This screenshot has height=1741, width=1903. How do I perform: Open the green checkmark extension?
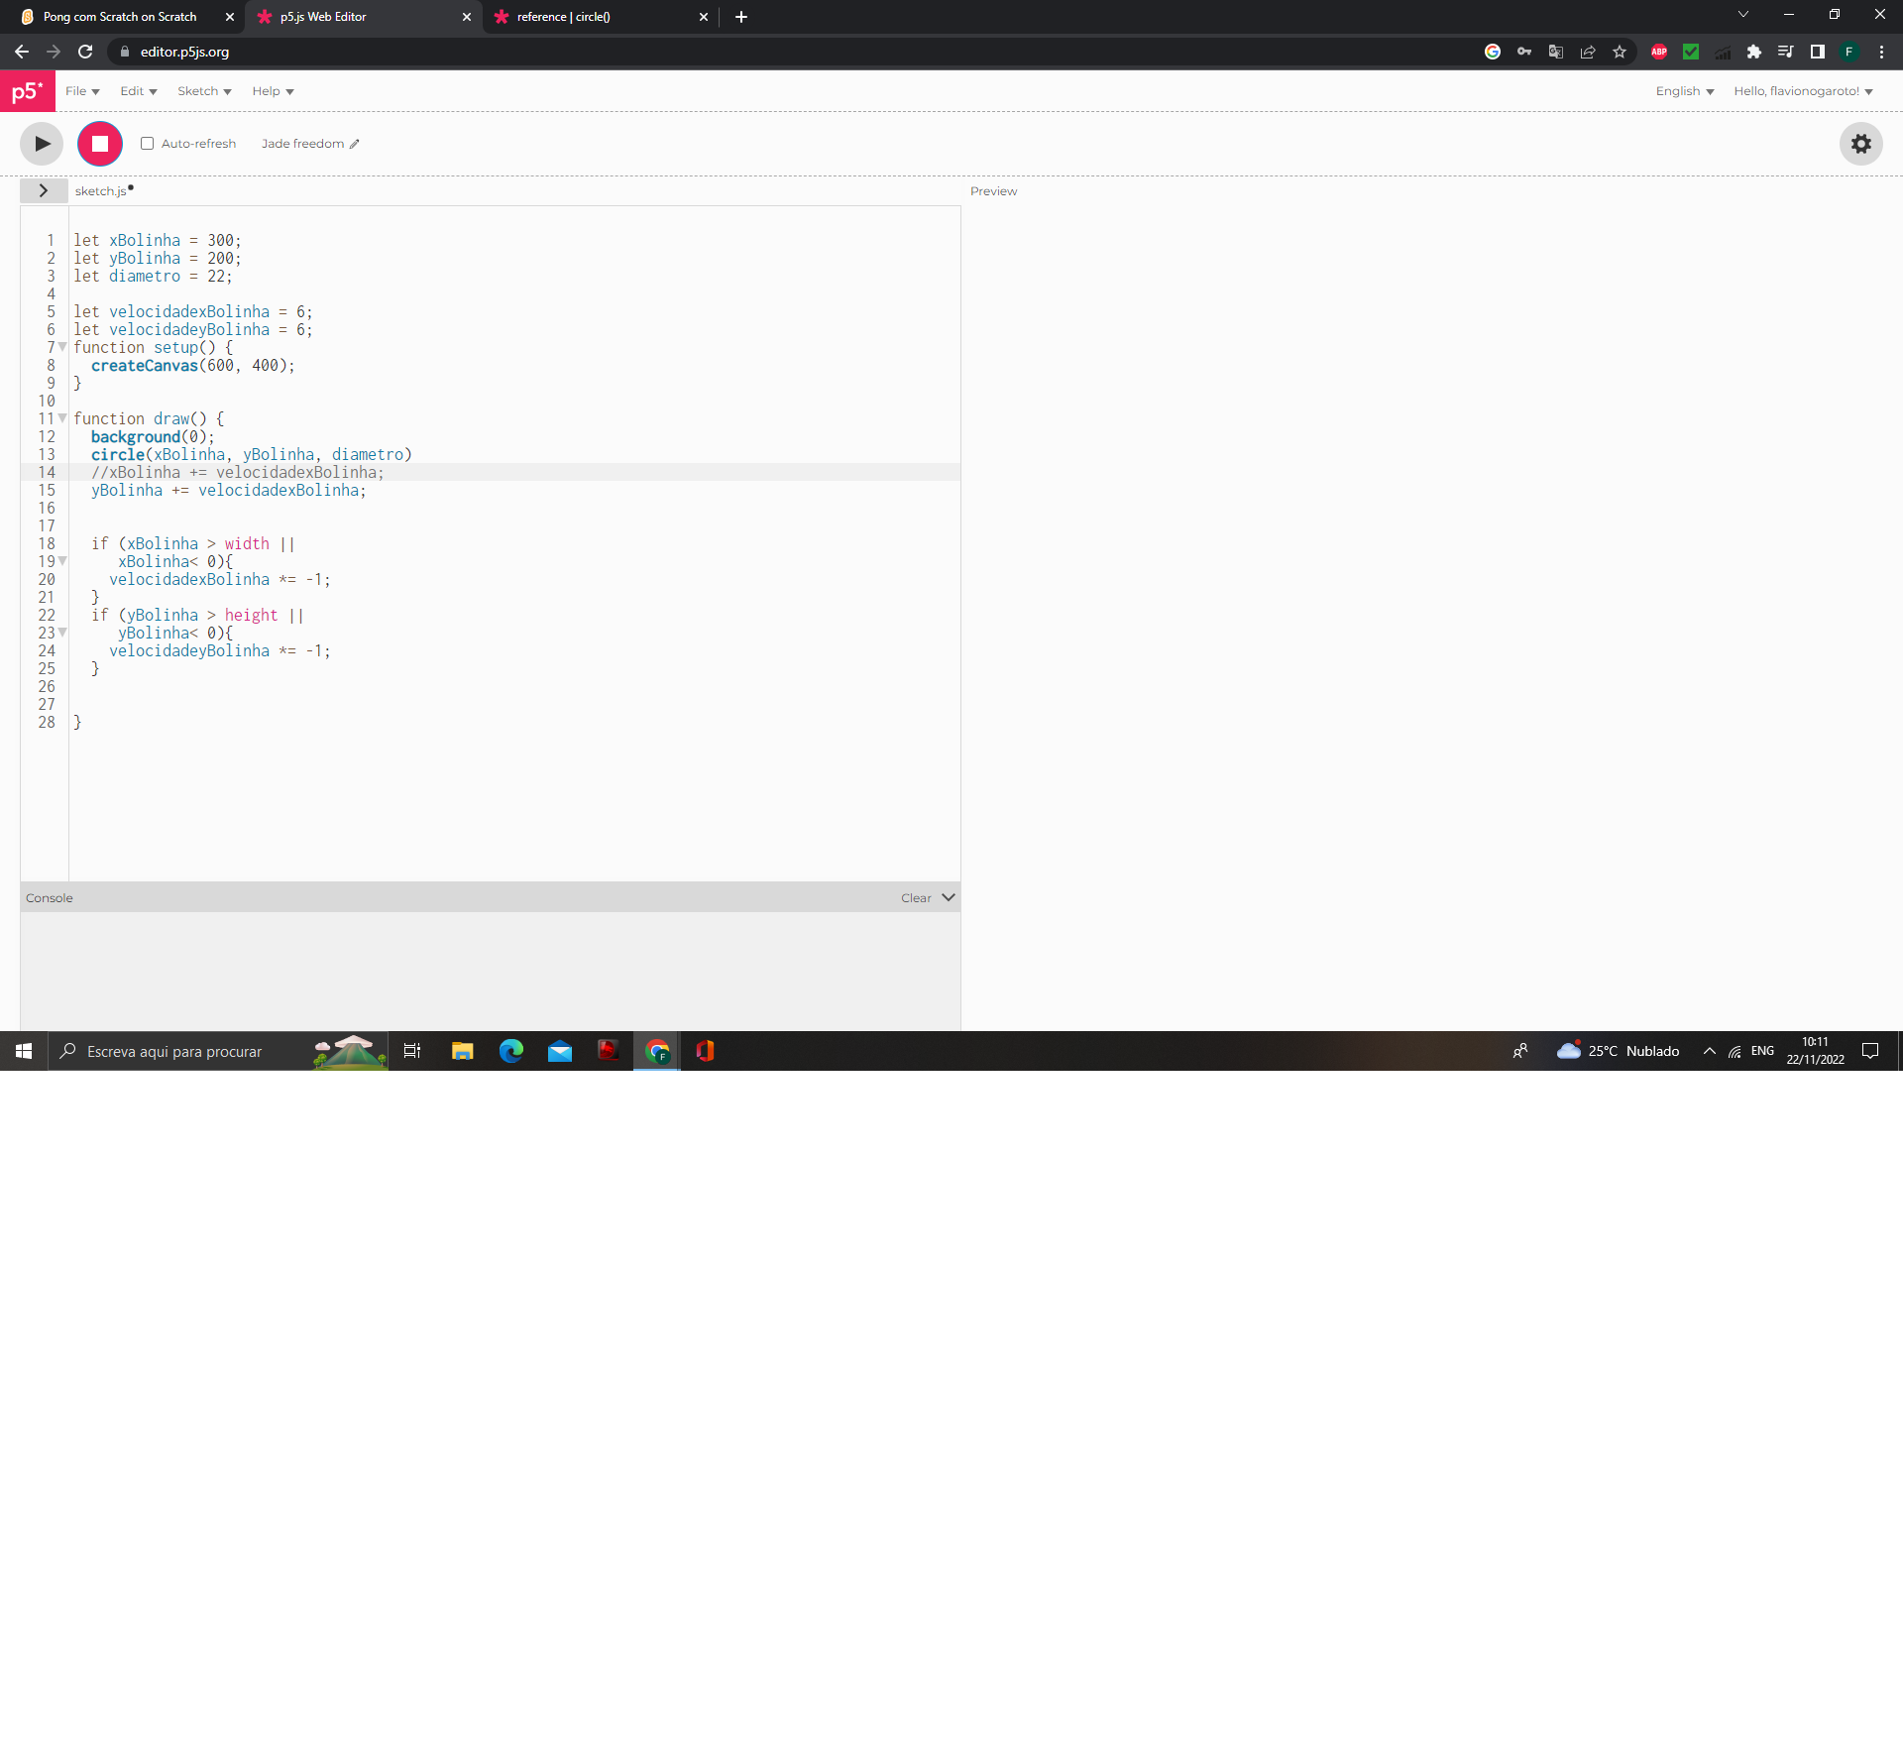tap(1691, 52)
